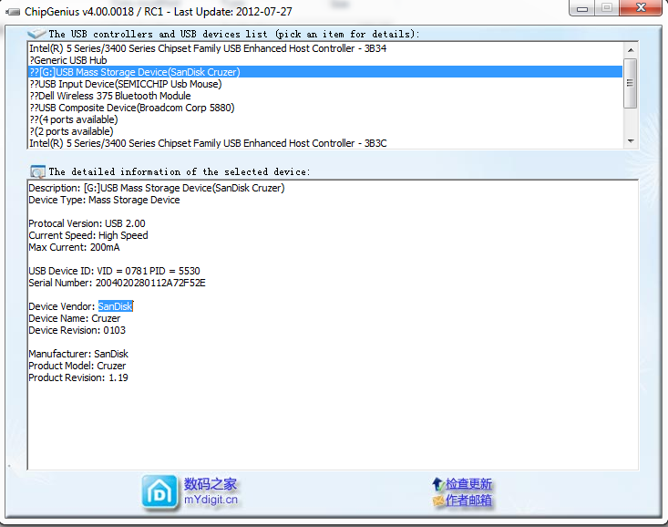This screenshot has width=668, height=527.
Task: Select the (2 ports available) row
Action: (x=324, y=131)
